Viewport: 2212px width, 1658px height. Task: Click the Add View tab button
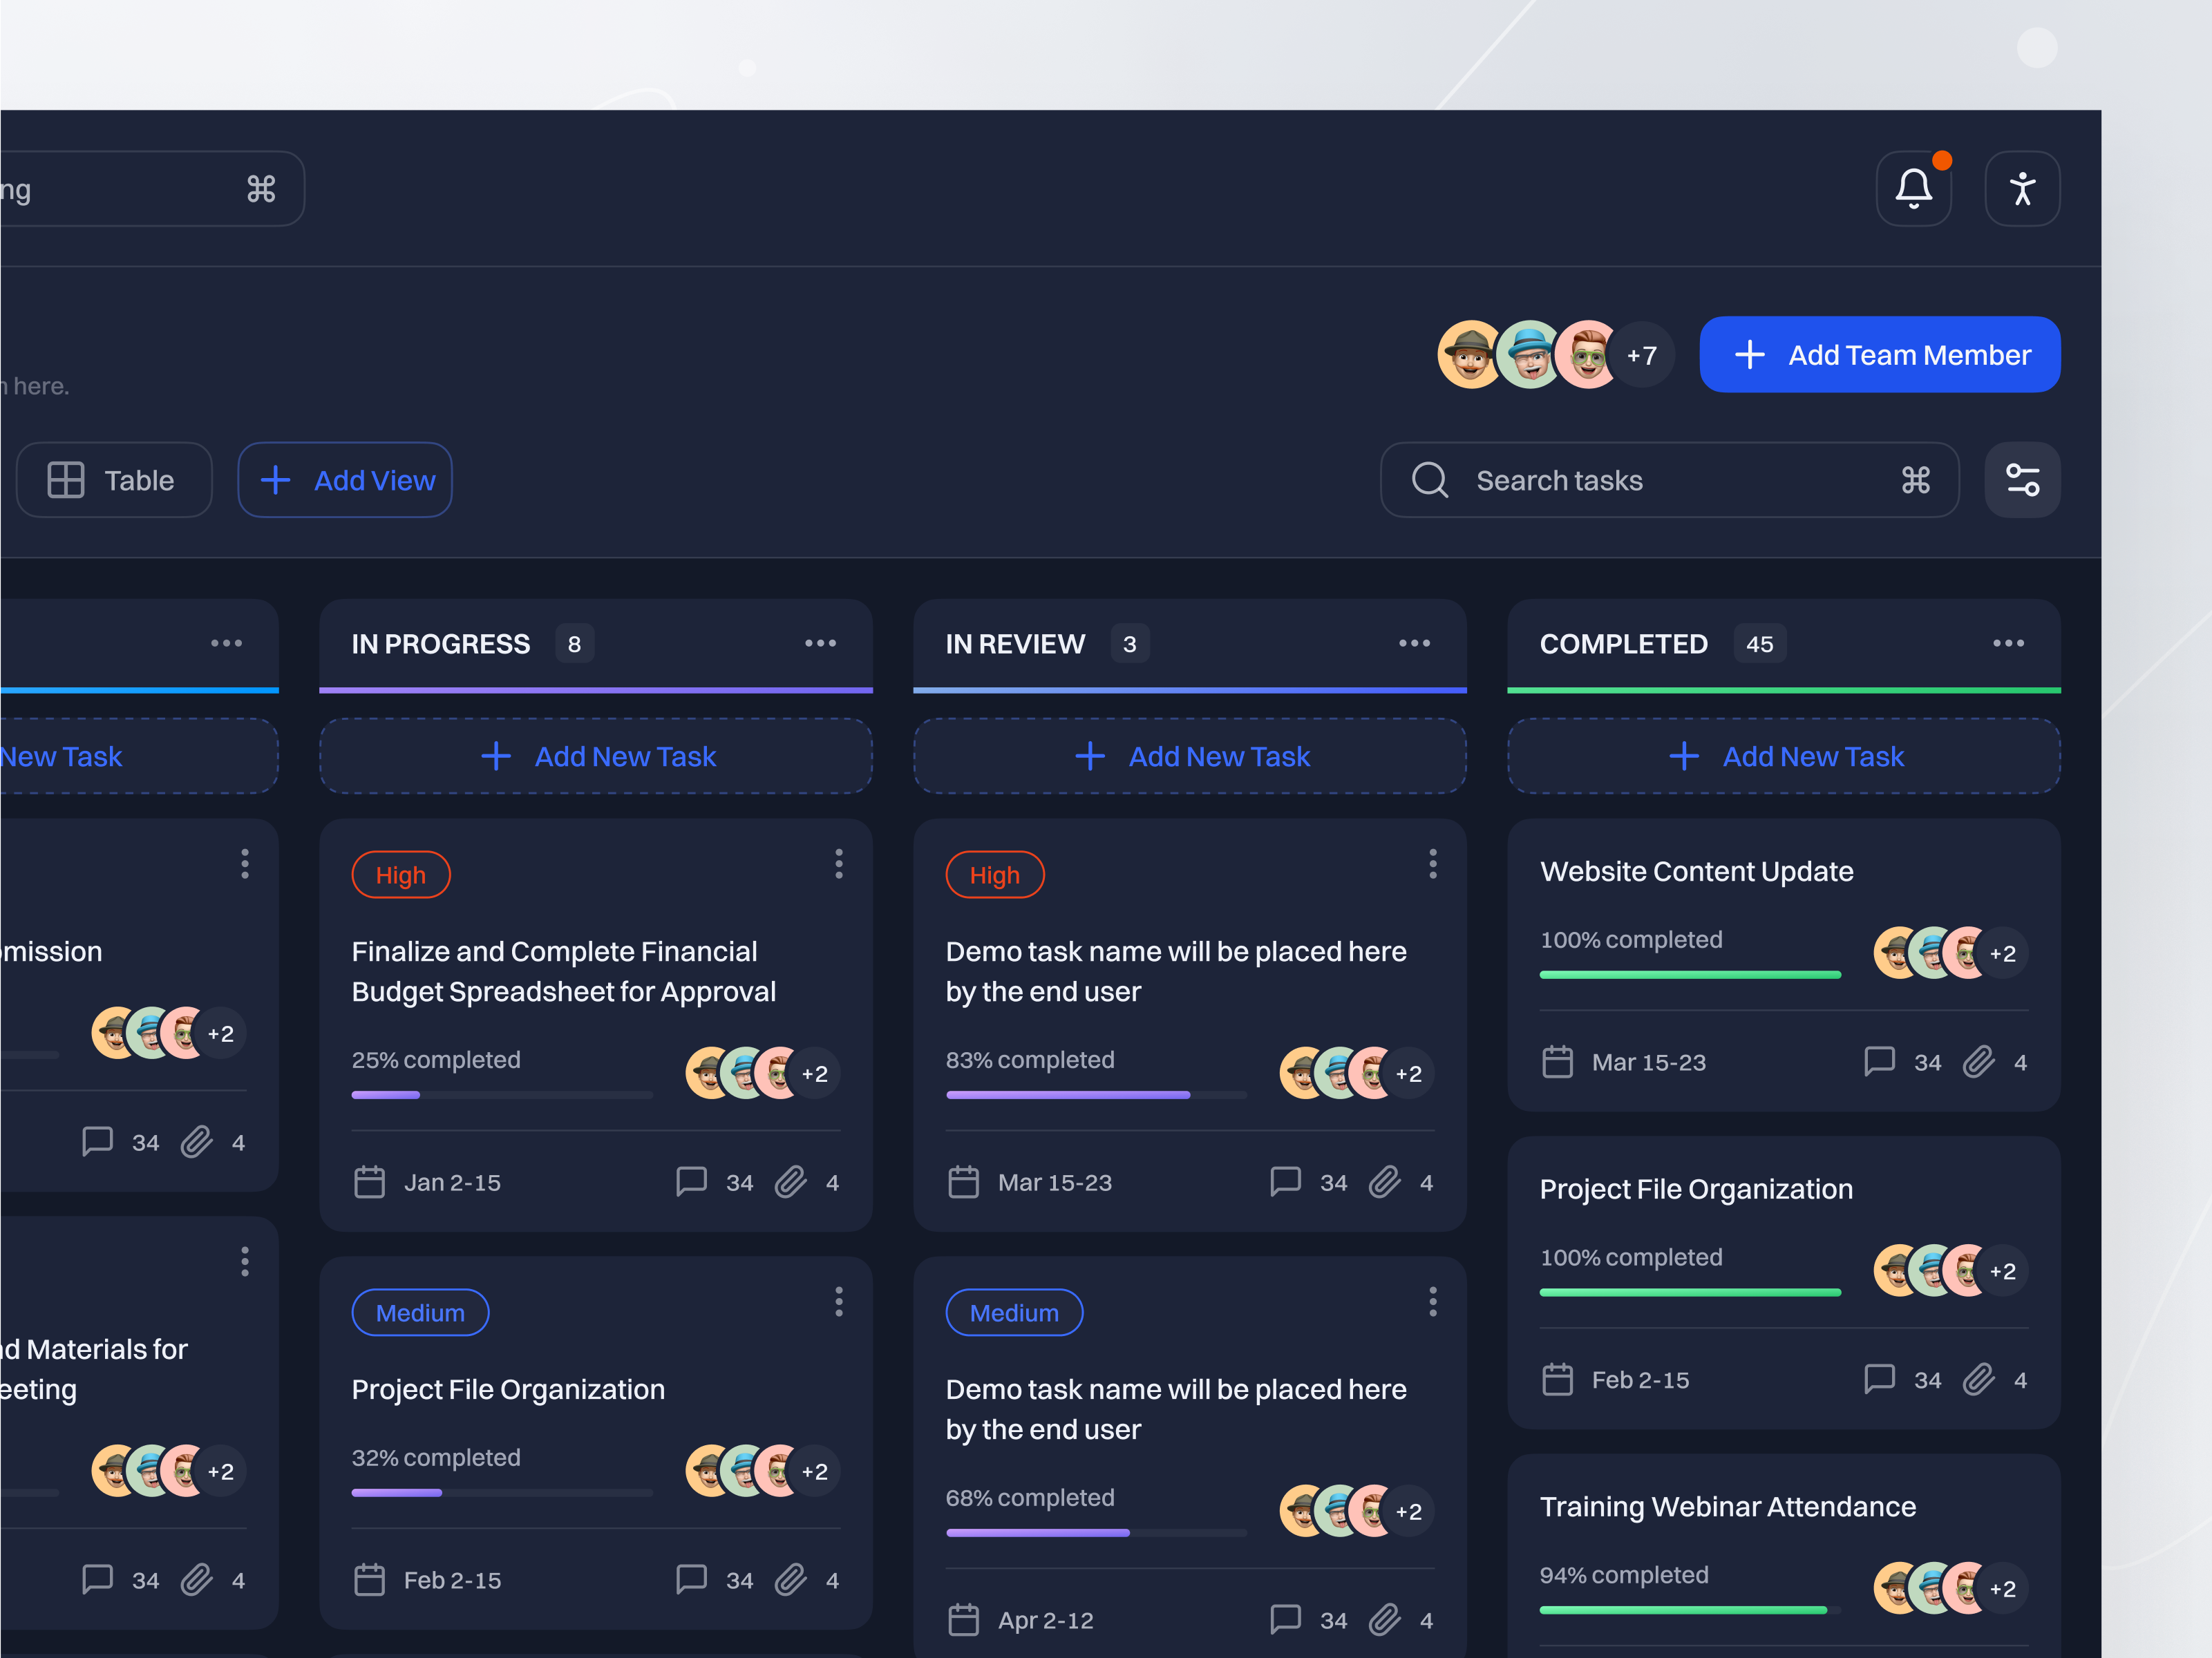345,480
